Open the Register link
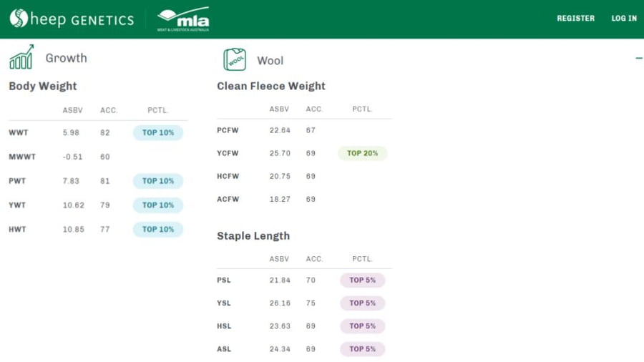Image resolution: width=644 pixels, height=362 pixels. [x=575, y=19]
